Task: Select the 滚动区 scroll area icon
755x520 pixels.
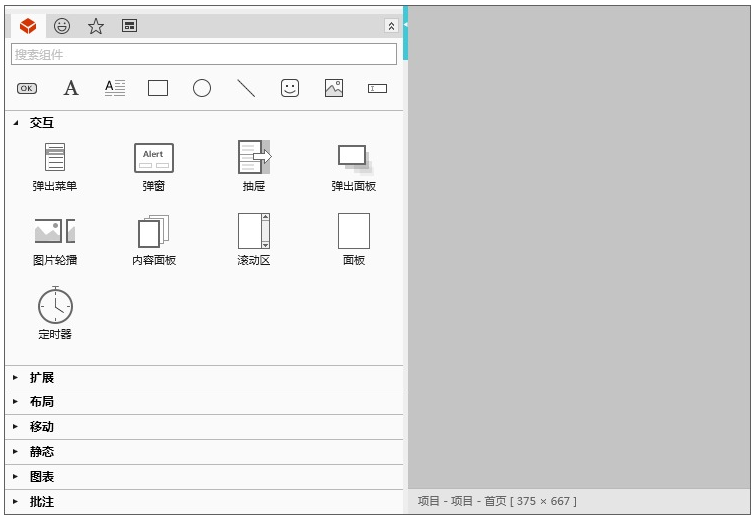Action: point(254,231)
